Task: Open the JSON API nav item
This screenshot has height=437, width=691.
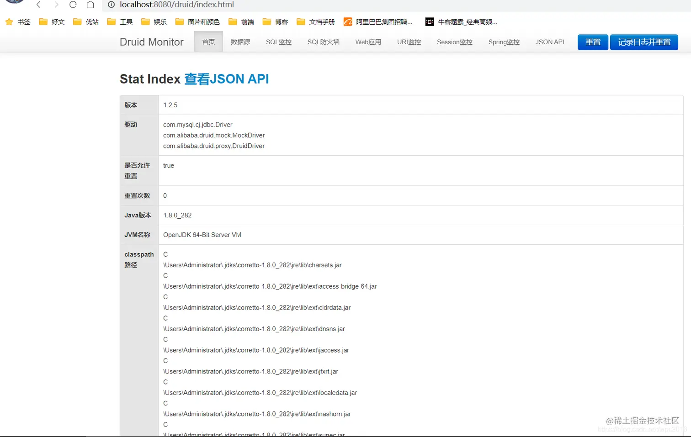Action: click(550, 42)
